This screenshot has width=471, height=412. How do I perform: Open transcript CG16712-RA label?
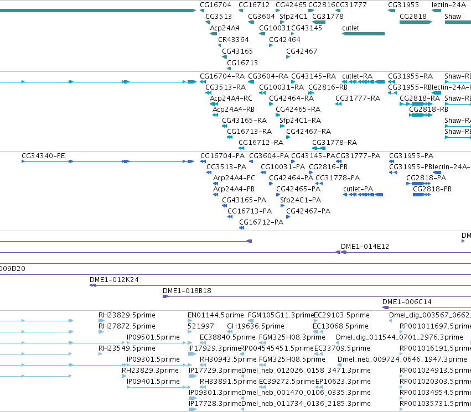click(261, 143)
